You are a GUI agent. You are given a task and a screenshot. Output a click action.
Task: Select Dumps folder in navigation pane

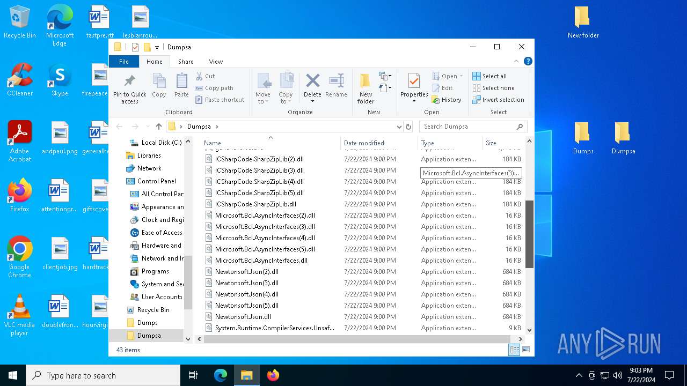142,323
